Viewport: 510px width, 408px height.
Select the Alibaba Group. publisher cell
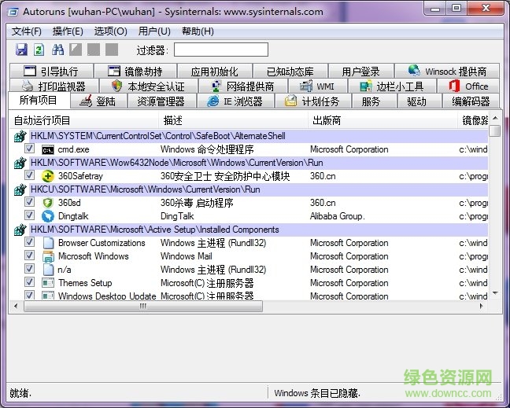click(x=338, y=216)
